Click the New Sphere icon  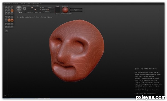(6, 24)
